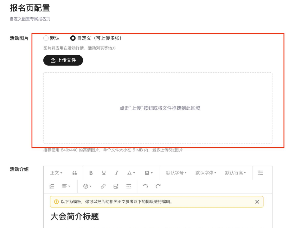Image resolution: width=295 pixels, height=228 pixels.
Task: Click the 自定义配置专属报名页 subtitle
Action: point(30,19)
